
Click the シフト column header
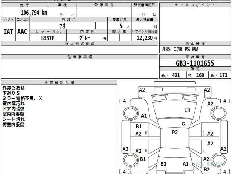coord(8,20)
